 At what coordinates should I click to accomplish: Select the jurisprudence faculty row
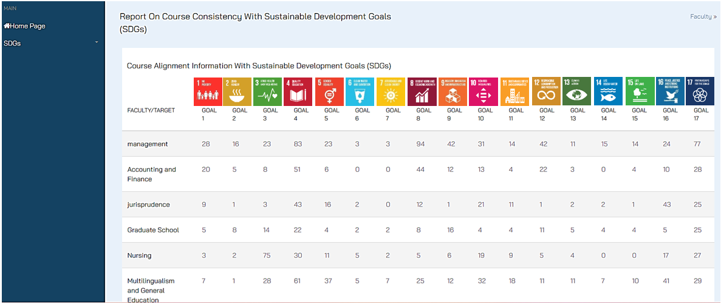(x=149, y=205)
